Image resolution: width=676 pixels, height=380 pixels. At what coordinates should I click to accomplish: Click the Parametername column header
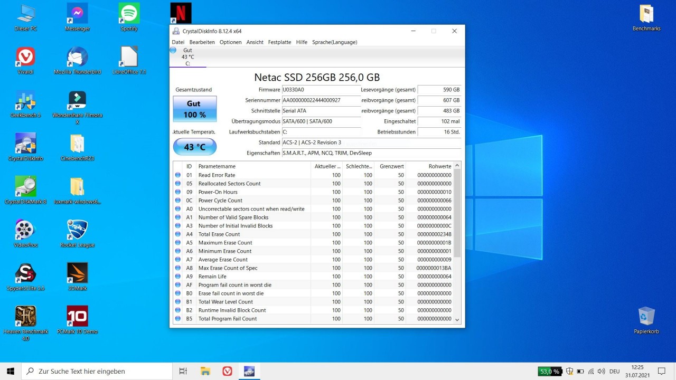tap(253, 166)
